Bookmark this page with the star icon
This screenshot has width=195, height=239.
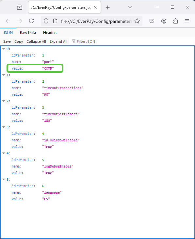137,21
